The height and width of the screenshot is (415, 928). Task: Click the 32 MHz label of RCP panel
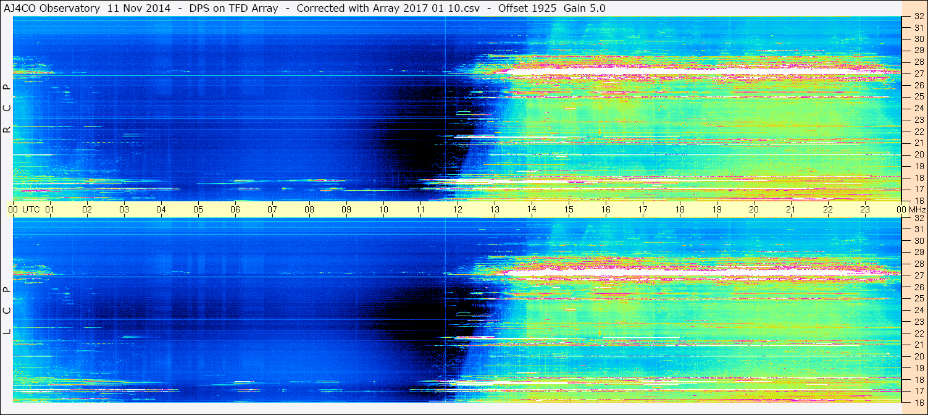coord(918,16)
